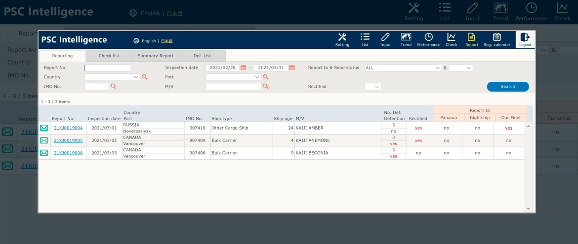Click the results table scrollbar down arrow
Image resolution: width=578 pixels, height=244 pixels.
(528, 209)
